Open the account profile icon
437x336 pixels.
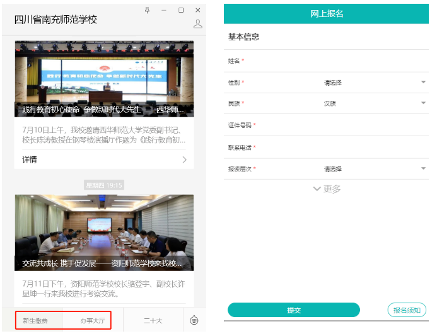click(197, 24)
